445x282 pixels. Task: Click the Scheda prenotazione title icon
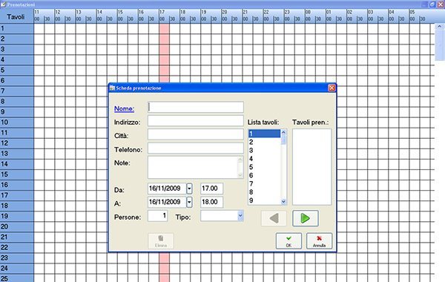(x=113, y=88)
